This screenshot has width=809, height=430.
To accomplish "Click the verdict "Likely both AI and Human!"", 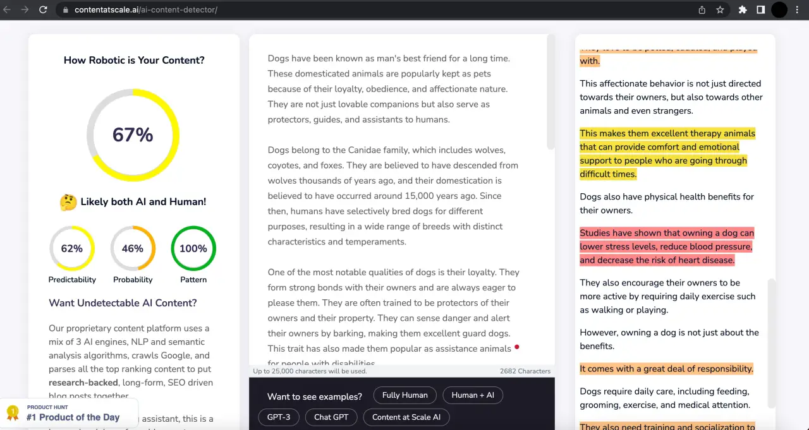I will click(143, 202).
